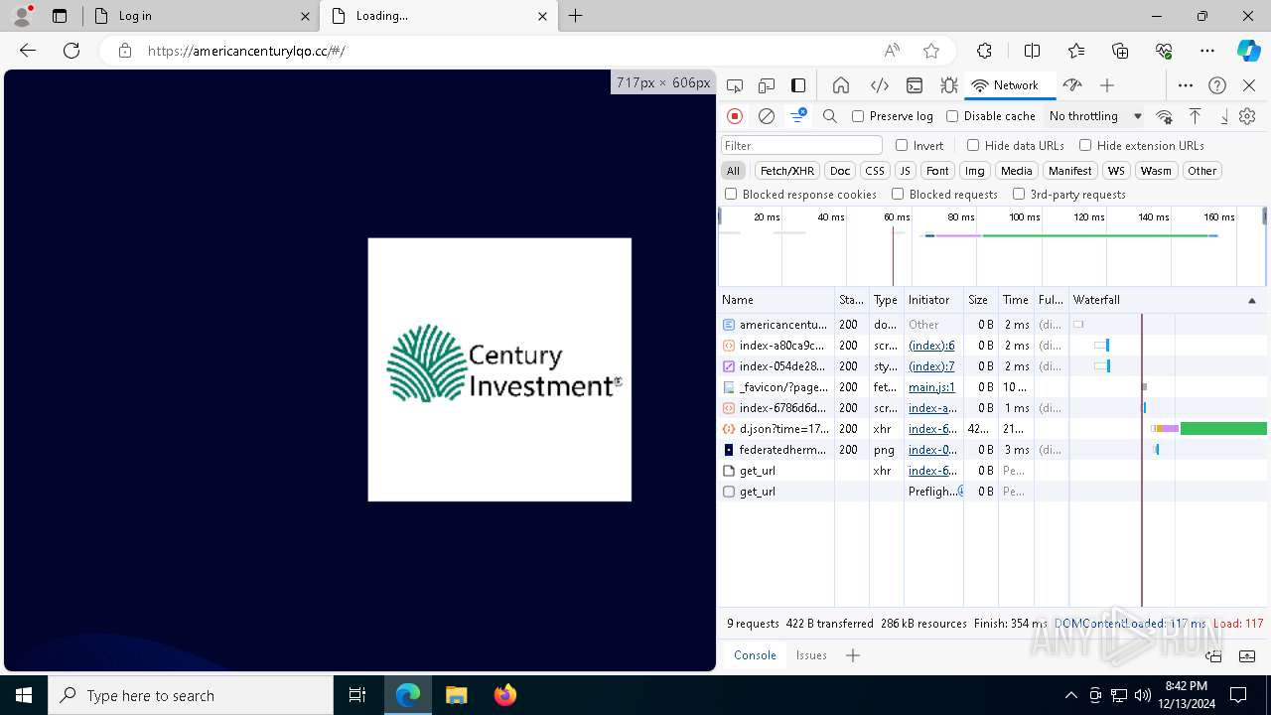Viewport: 1271px width, 715px height.
Task: Check 3rd-party requests checkbox
Action: pyautogui.click(x=1019, y=195)
